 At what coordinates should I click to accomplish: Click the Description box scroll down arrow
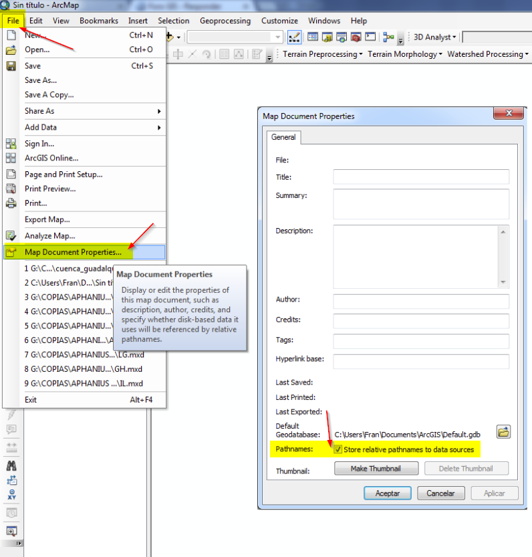tap(503, 282)
